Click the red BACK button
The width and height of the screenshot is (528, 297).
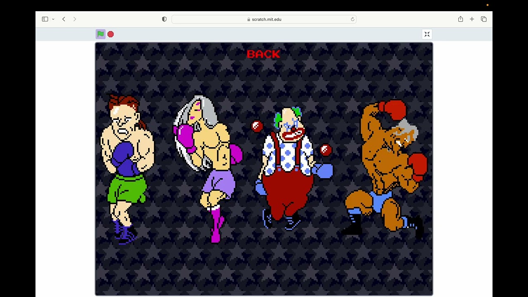tap(264, 54)
